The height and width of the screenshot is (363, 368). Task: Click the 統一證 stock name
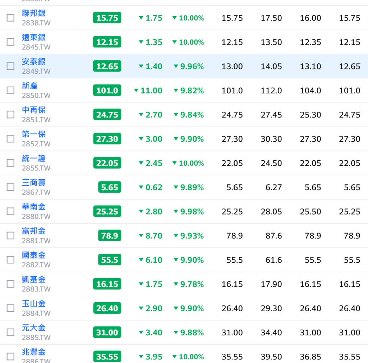34,158
